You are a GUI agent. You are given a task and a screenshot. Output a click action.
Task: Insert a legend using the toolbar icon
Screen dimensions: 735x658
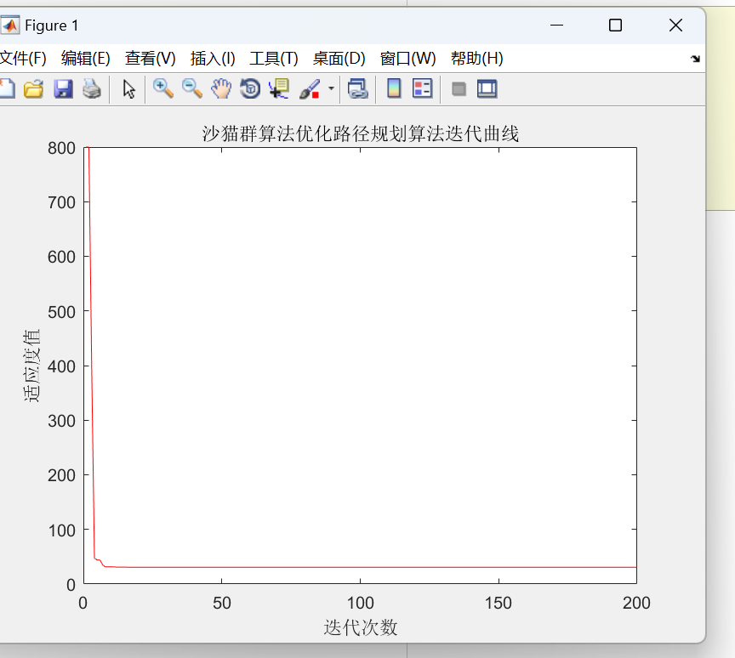coord(422,88)
